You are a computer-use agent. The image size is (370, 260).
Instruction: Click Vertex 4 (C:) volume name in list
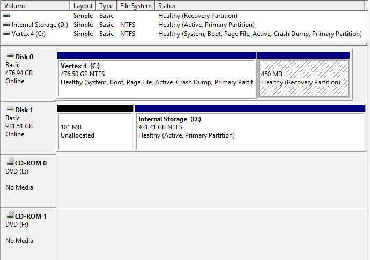tap(28, 34)
